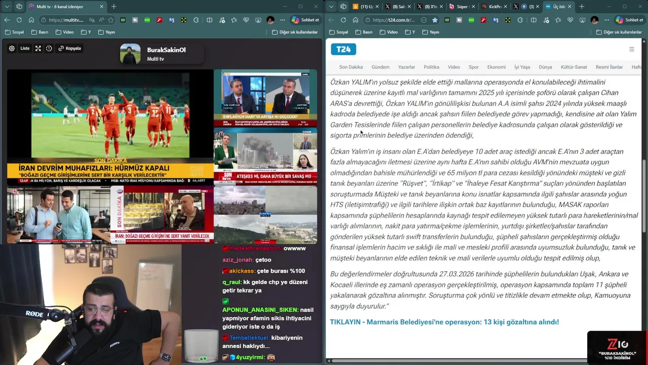Select the two men with phone stream
This screenshot has width=648, height=365.
point(58,215)
